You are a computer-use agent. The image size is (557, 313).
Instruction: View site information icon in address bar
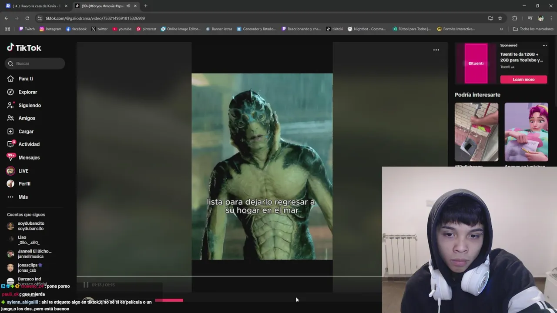[x=40, y=18]
